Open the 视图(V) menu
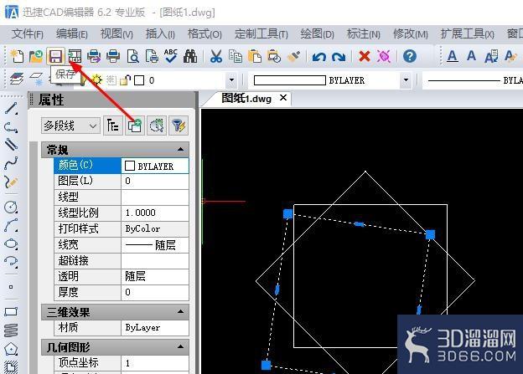 click(117, 33)
